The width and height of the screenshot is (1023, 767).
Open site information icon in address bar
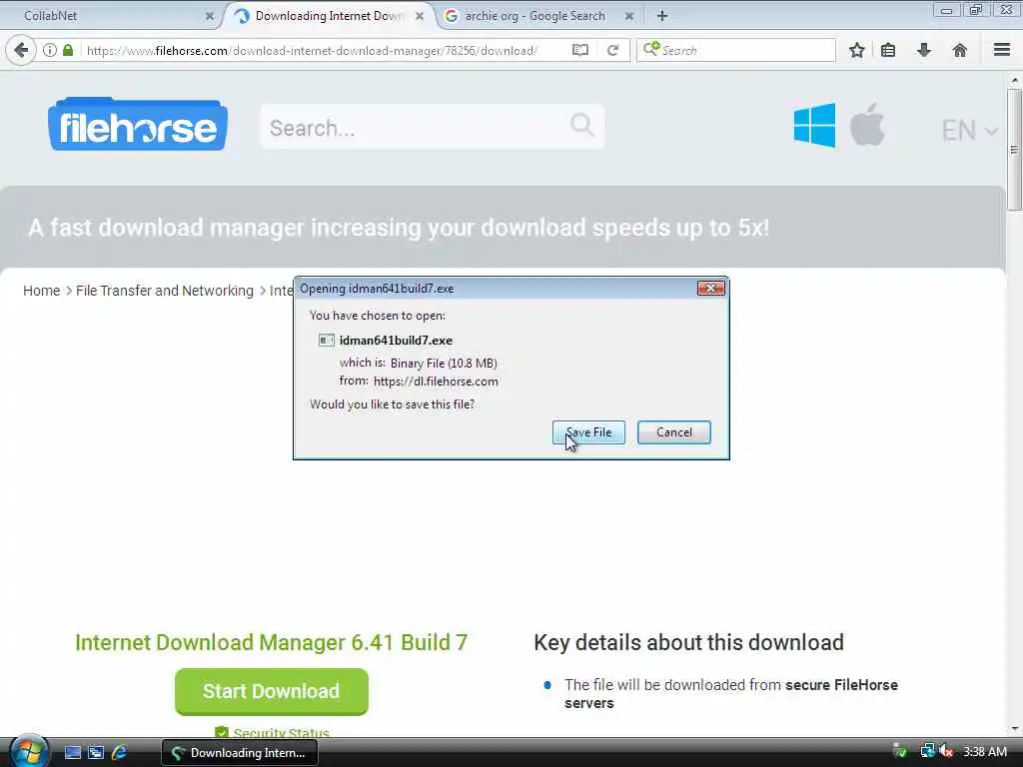pyautogui.click(x=50, y=50)
